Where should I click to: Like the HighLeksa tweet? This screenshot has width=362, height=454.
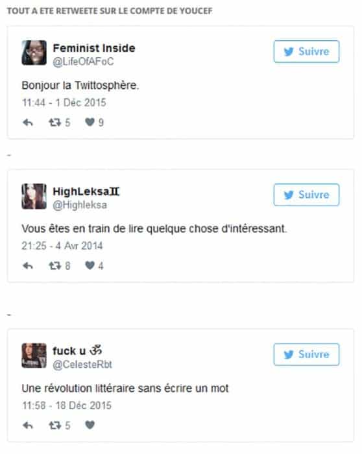click(x=90, y=265)
